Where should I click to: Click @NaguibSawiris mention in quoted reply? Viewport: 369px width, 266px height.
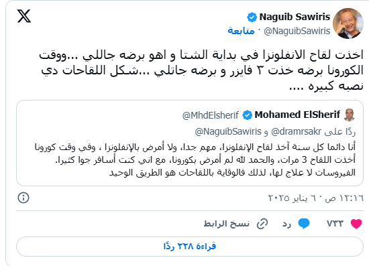(x=228, y=131)
